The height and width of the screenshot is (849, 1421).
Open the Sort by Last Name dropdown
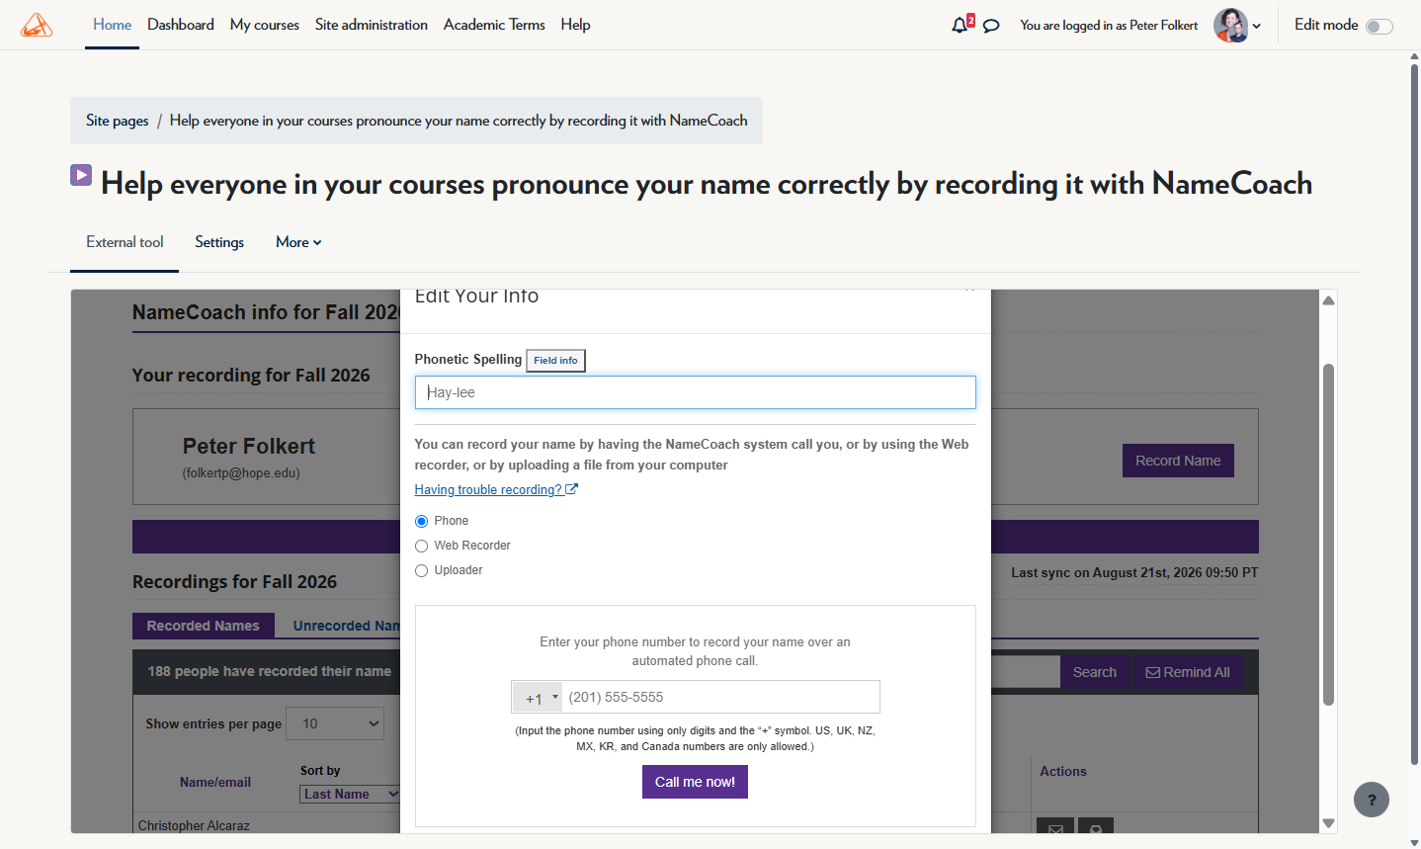(350, 794)
